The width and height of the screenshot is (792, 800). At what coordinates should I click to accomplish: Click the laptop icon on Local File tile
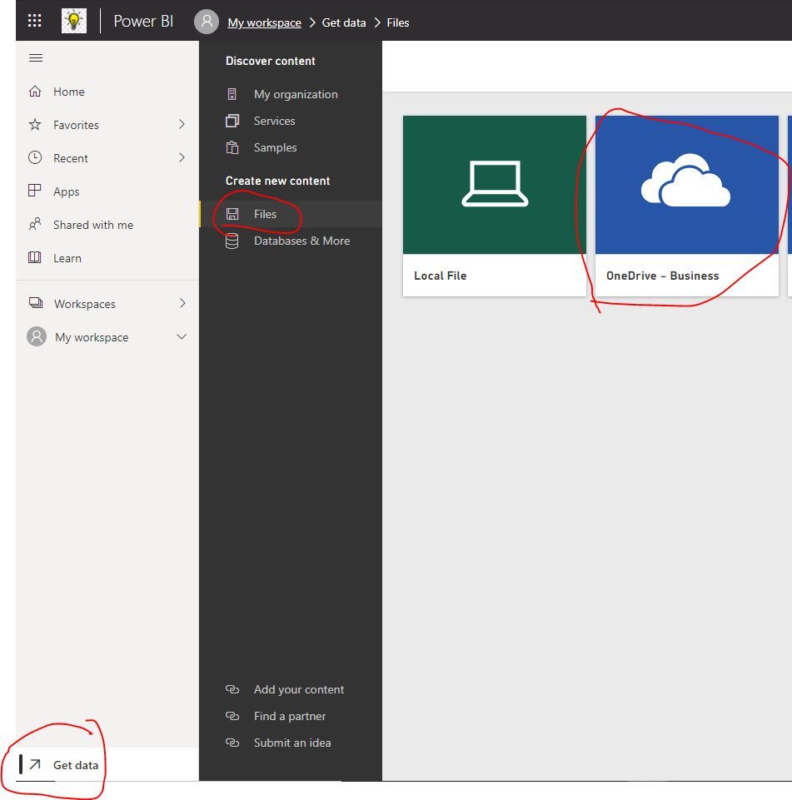[x=495, y=184]
